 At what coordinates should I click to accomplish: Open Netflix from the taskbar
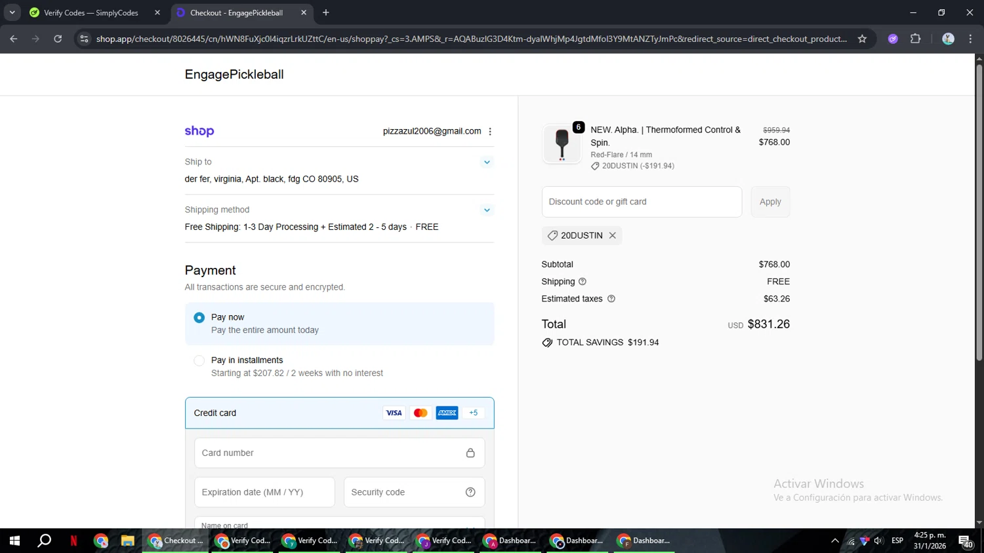pyautogui.click(x=73, y=541)
